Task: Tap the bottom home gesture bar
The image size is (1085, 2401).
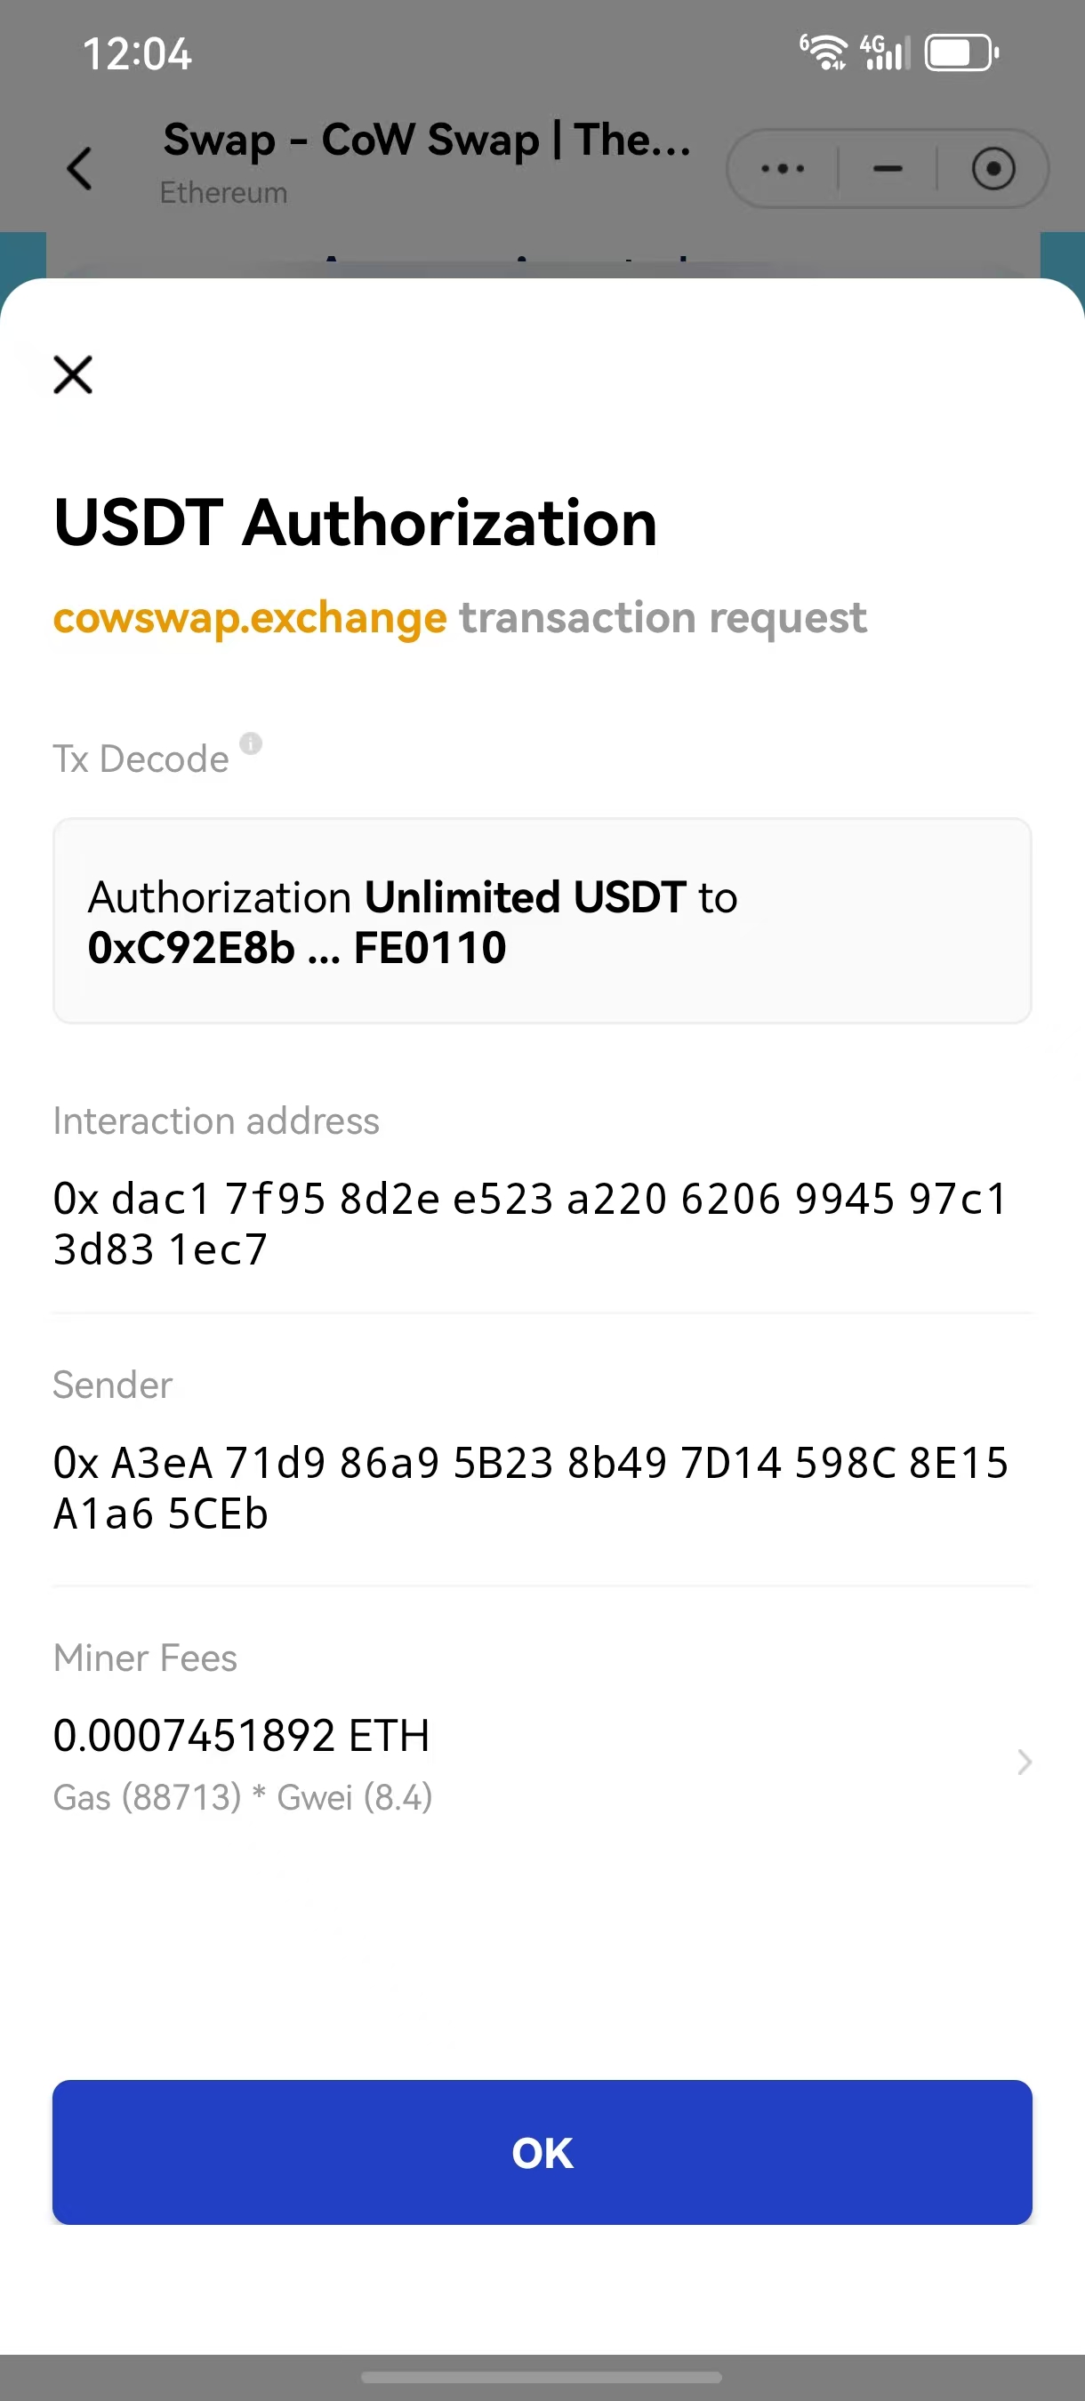Action: pyautogui.click(x=542, y=2377)
